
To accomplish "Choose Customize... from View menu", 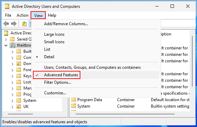I will click(55, 93).
